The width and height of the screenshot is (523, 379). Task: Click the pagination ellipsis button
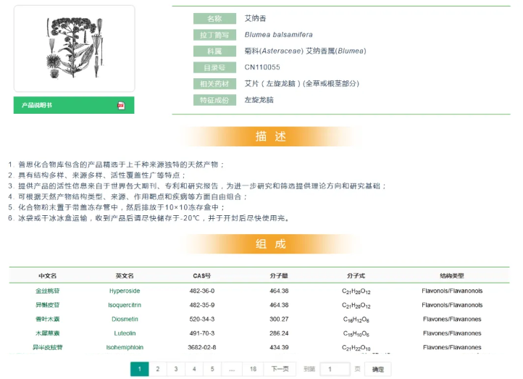(232, 369)
